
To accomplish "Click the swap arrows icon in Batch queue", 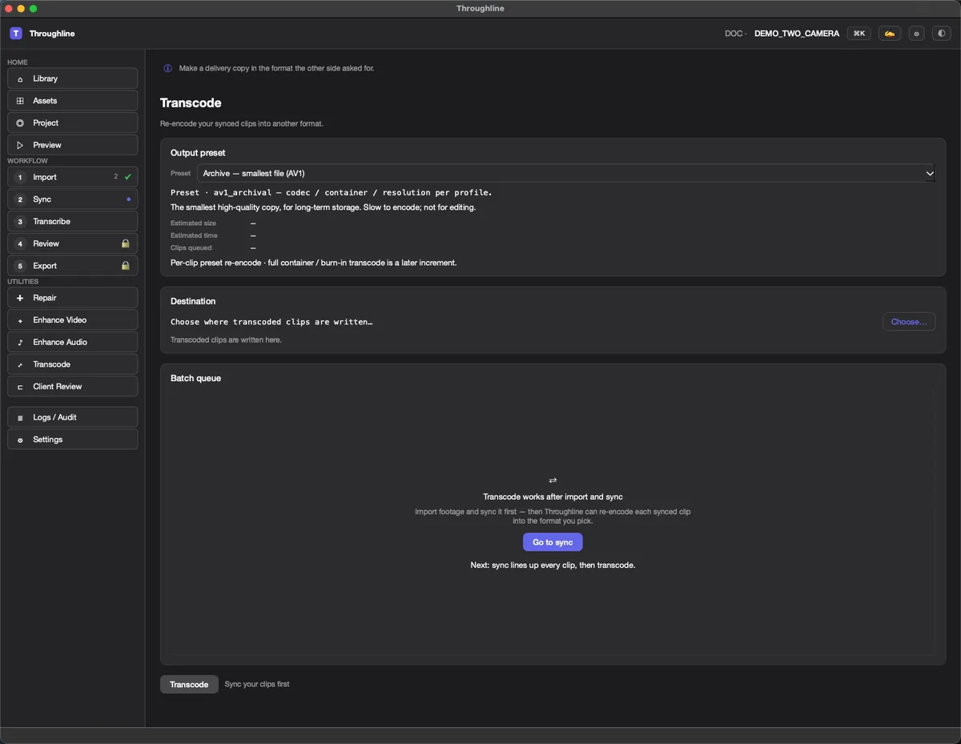I will pyautogui.click(x=553, y=481).
